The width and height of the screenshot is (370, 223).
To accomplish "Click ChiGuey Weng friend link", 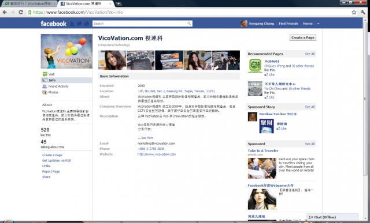I will 275,66.
